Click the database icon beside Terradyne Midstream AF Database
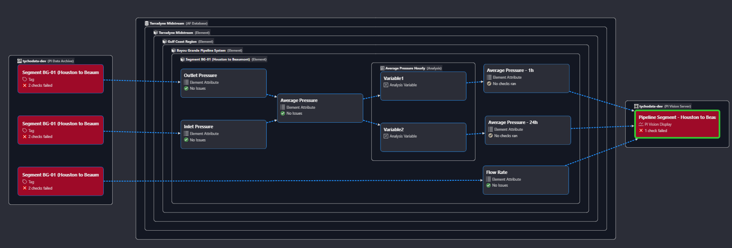The image size is (732, 248). pos(146,23)
